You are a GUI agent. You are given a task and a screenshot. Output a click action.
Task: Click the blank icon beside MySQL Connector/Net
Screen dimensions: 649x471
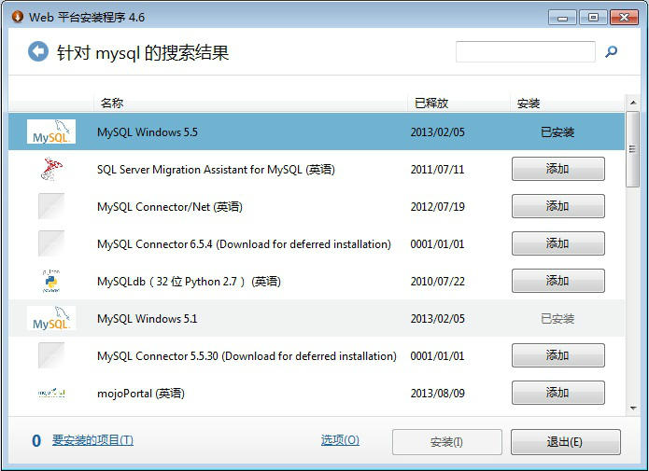pyautogui.click(x=51, y=206)
